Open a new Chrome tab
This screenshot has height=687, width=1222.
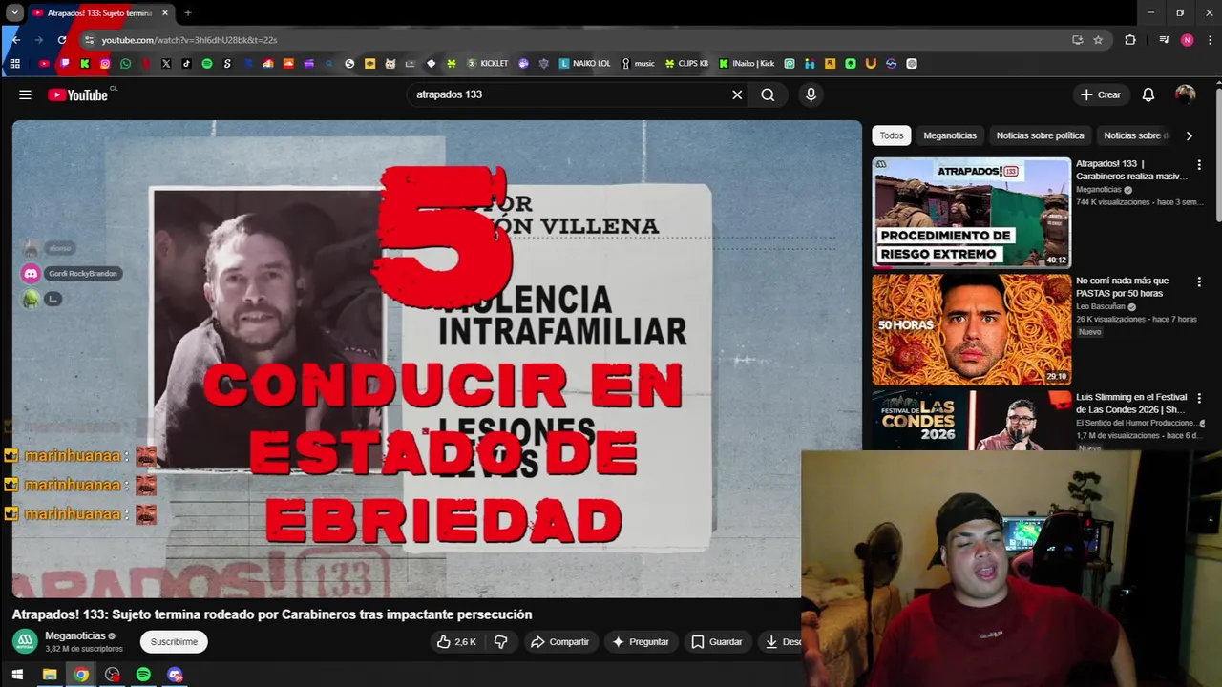188,13
